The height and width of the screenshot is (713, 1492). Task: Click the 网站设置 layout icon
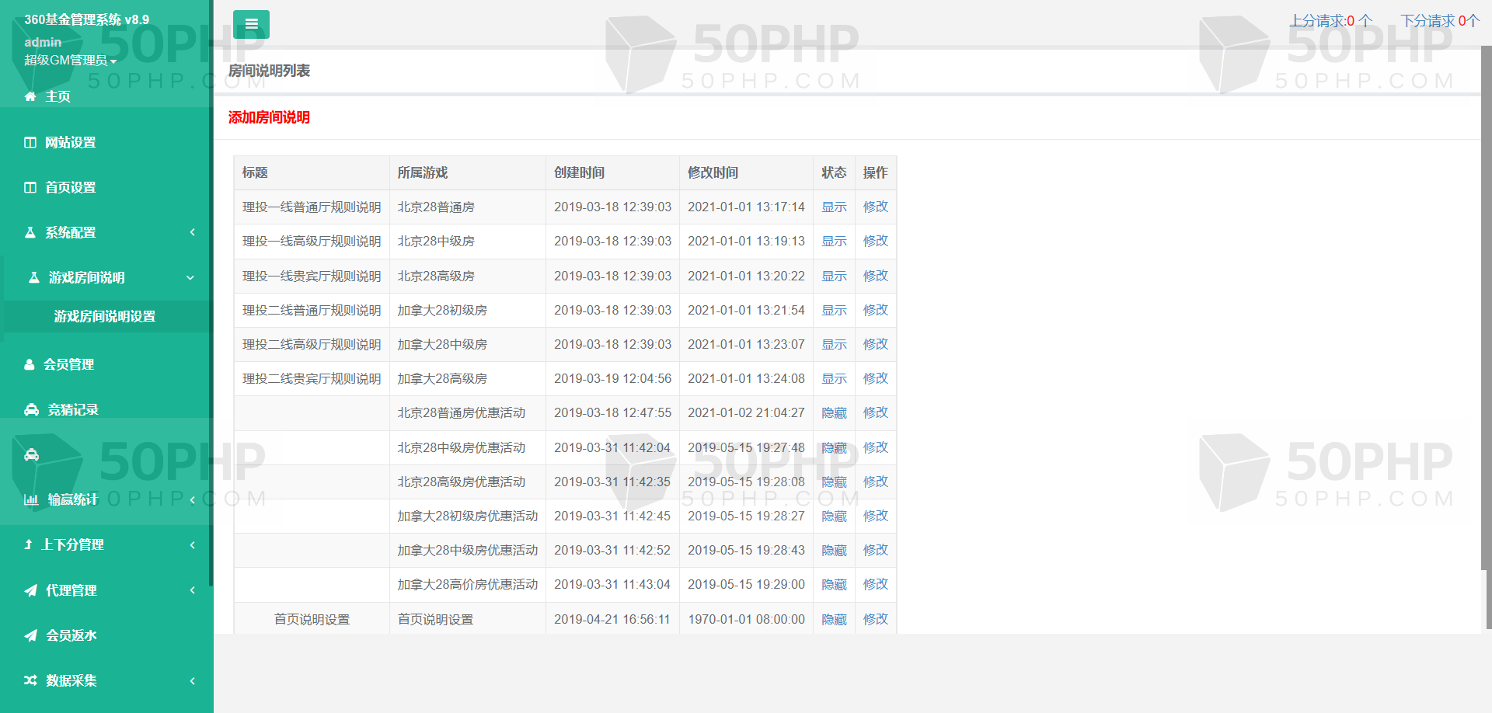30,142
